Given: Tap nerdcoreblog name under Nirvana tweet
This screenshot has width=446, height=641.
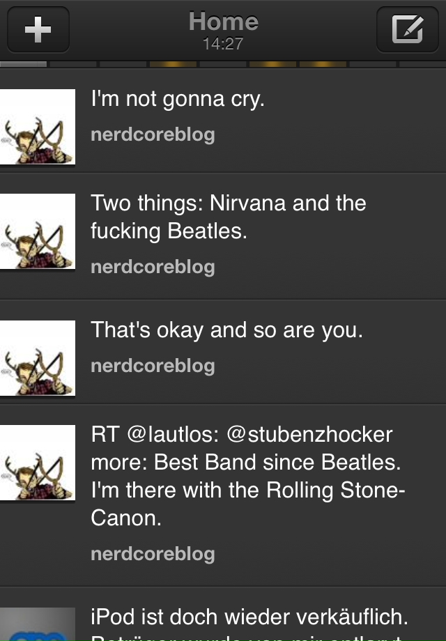Looking at the screenshot, I should point(153,267).
